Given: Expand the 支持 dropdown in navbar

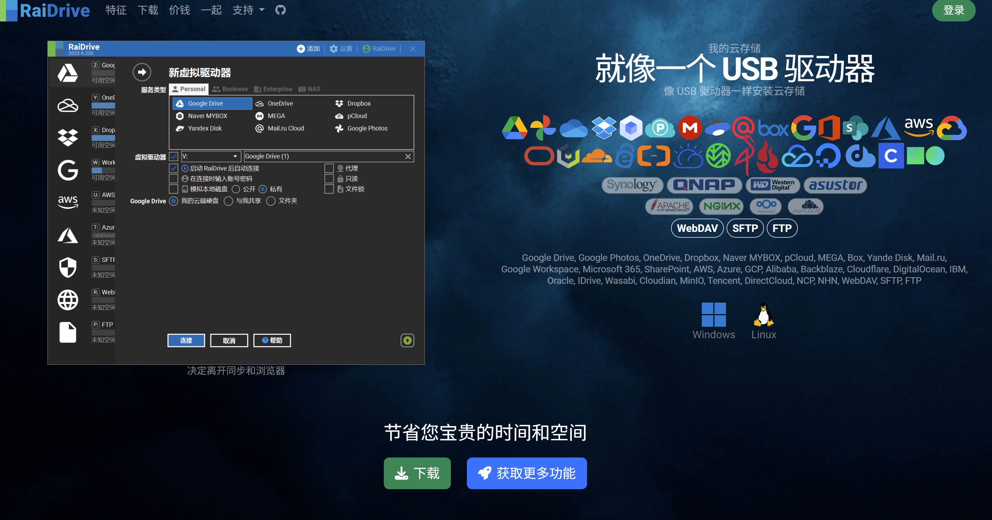Looking at the screenshot, I should coord(249,10).
